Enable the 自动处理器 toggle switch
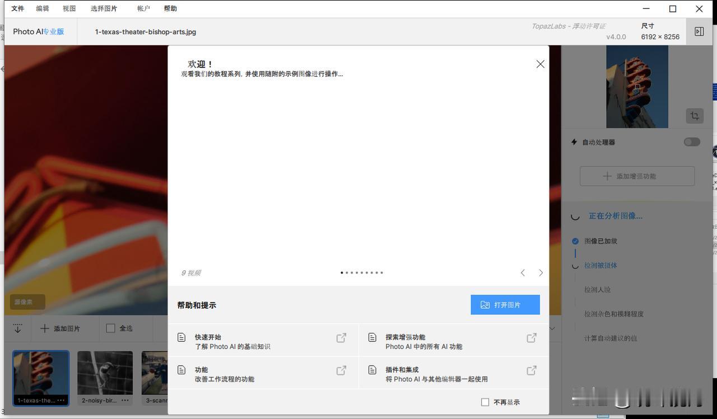The image size is (717, 419). tap(692, 142)
